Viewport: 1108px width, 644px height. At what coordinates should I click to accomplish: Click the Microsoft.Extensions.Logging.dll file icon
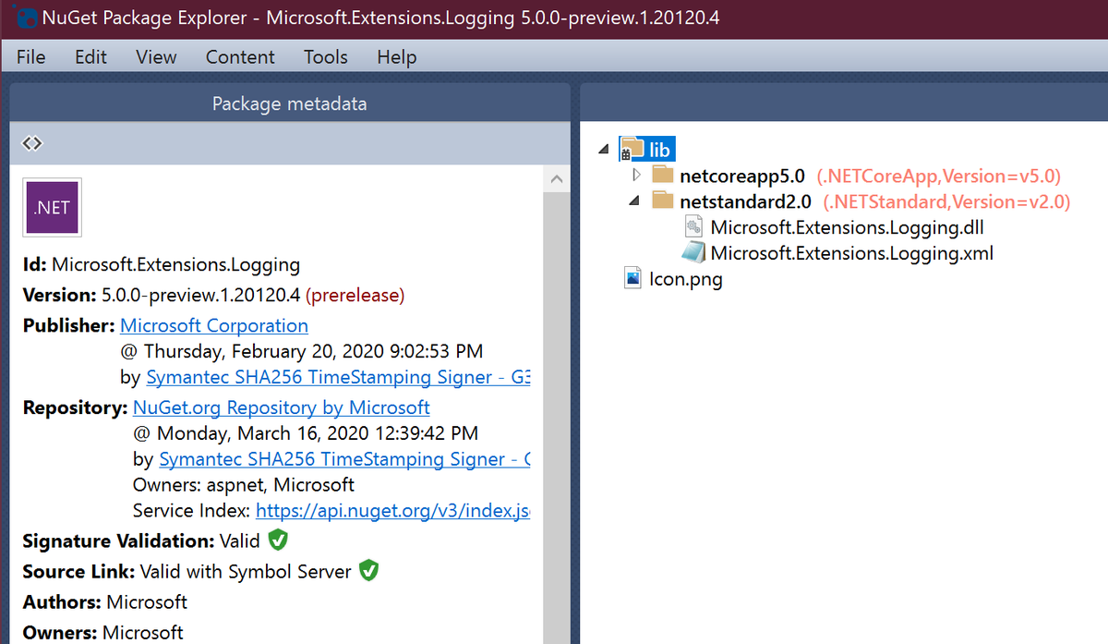click(x=694, y=226)
